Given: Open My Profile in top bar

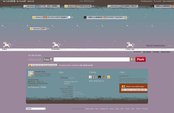Looking at the screenshot, I should tap(7, 1).
